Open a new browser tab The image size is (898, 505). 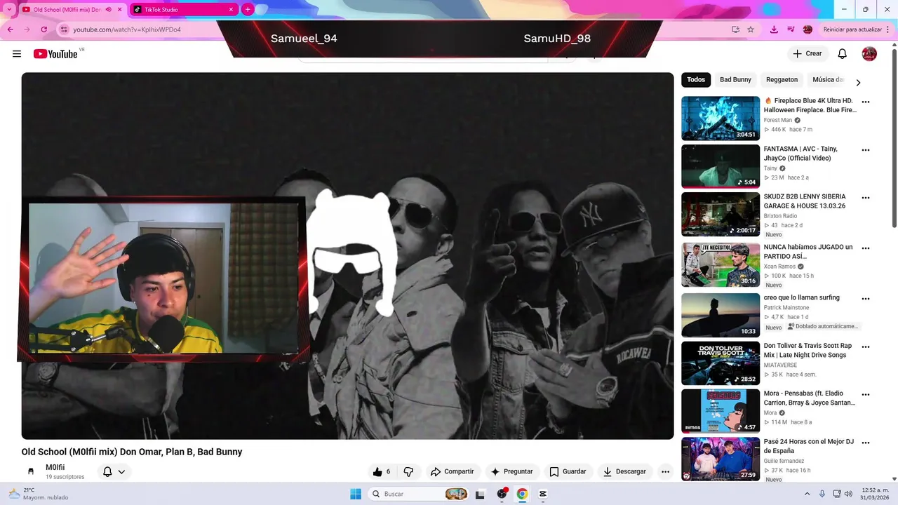point(248,10)
